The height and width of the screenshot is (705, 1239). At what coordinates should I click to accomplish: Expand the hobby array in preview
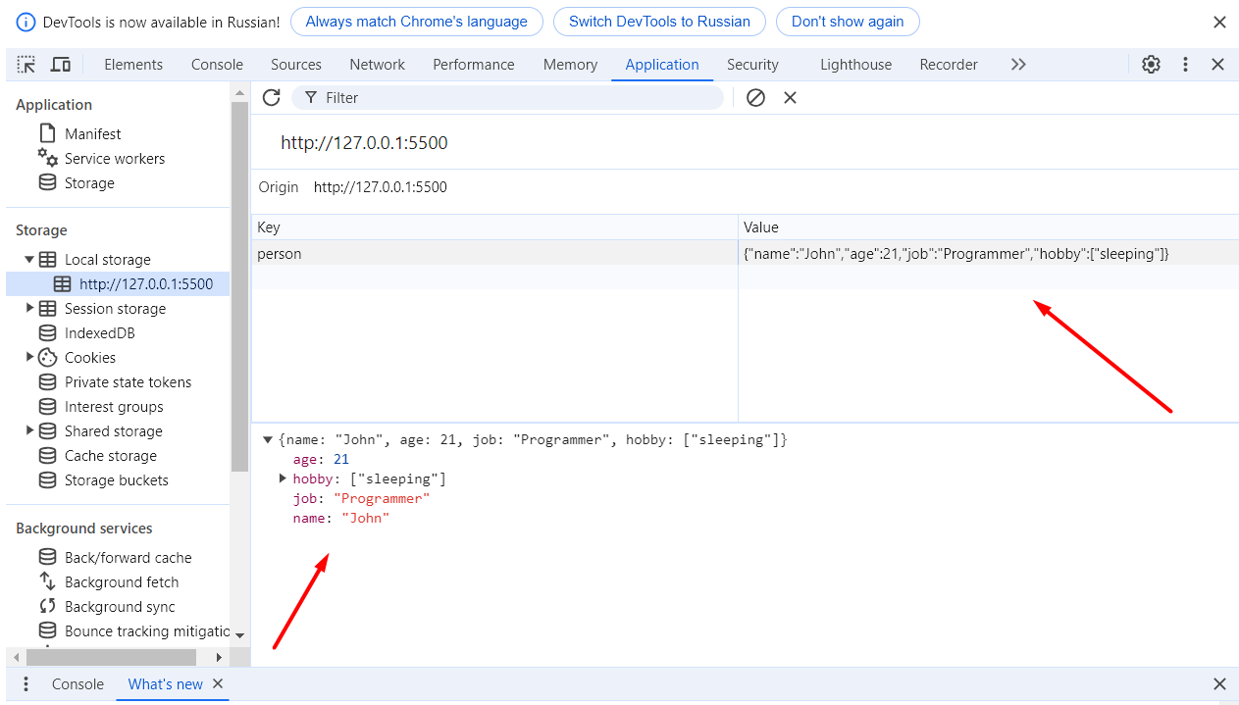(x=283, y=478)
